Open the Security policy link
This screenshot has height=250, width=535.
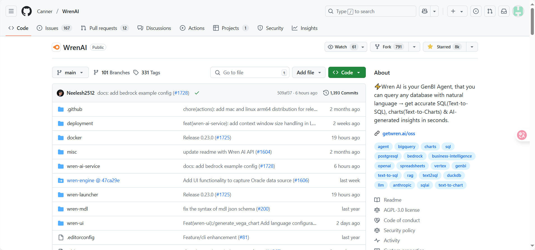[399, 230]
